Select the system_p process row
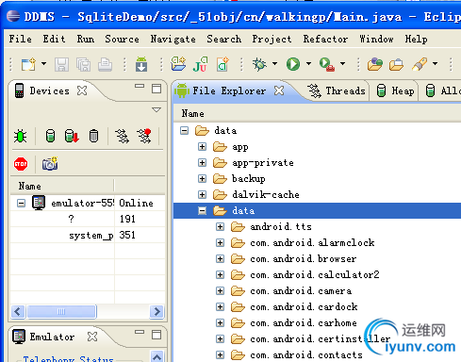Screen dimensions: 461x362 point(88,235)
